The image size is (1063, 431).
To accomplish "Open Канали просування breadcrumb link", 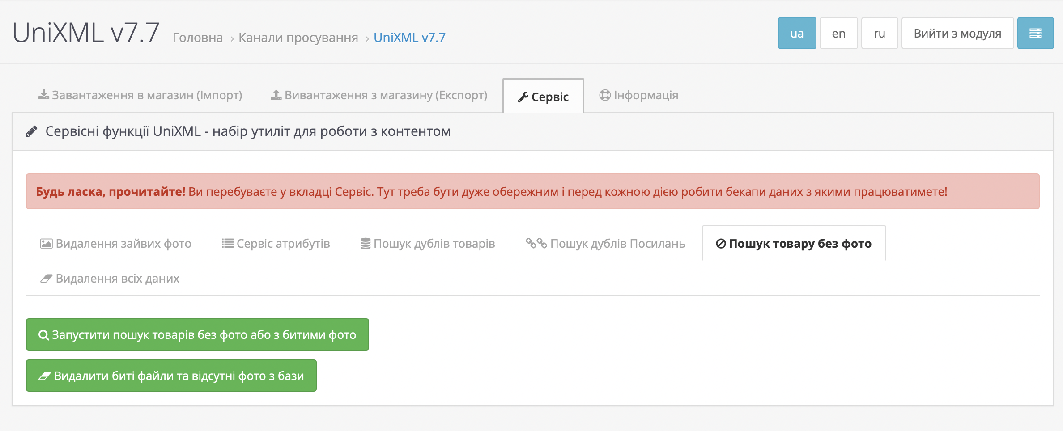I will pos(298,38).
